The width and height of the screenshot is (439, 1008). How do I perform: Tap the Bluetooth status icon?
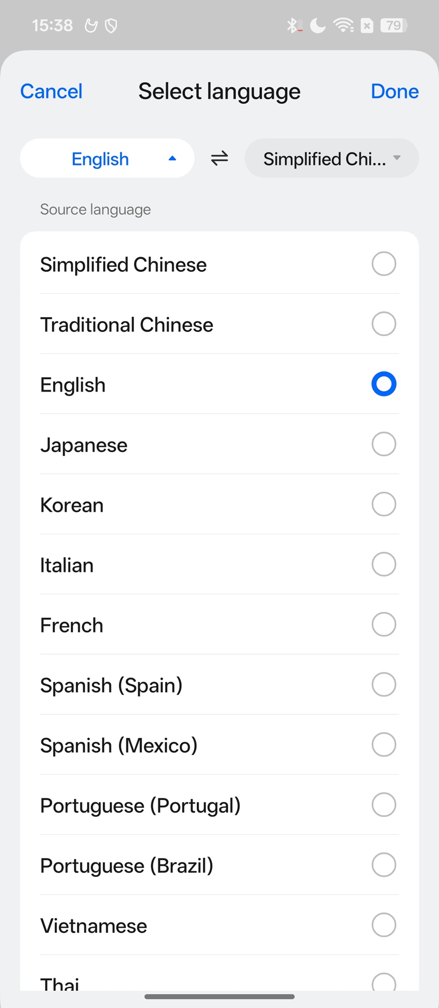293,25
